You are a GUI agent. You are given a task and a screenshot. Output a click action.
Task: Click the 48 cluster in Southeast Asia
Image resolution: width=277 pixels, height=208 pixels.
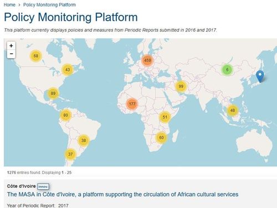[x=233, y=110]
